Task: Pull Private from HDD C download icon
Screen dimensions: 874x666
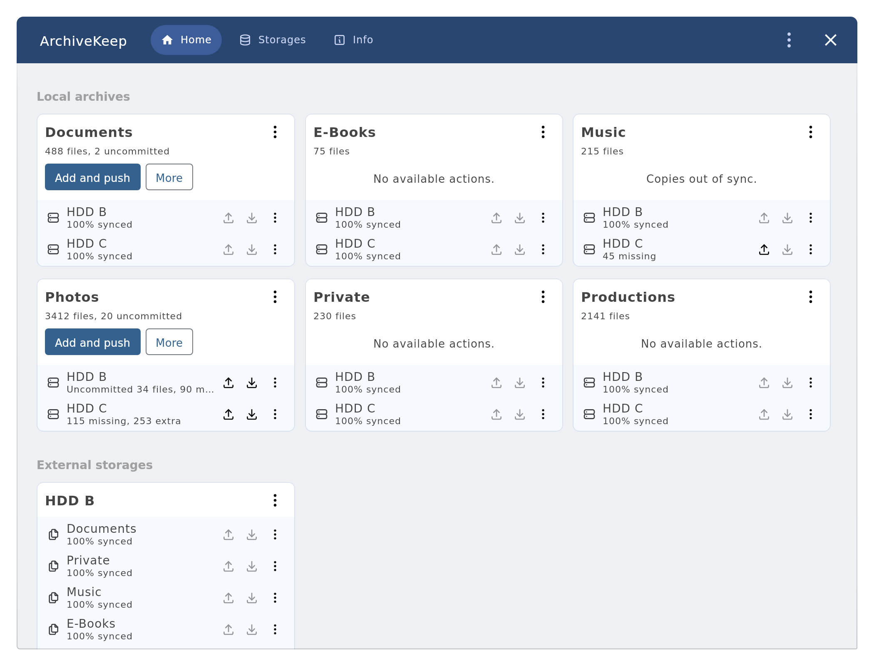Action: (519, 414)
